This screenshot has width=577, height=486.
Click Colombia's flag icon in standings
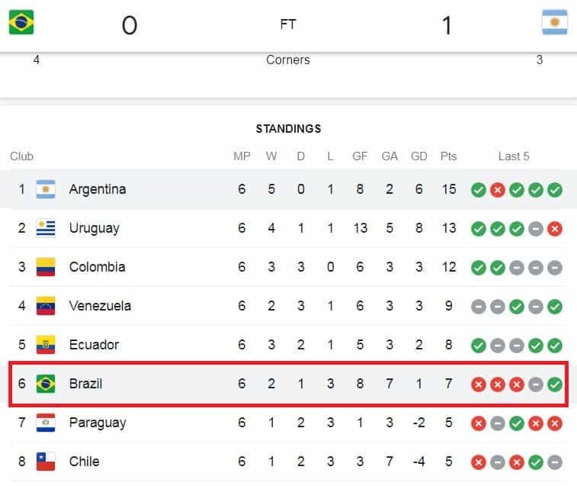tap(46, 267)
